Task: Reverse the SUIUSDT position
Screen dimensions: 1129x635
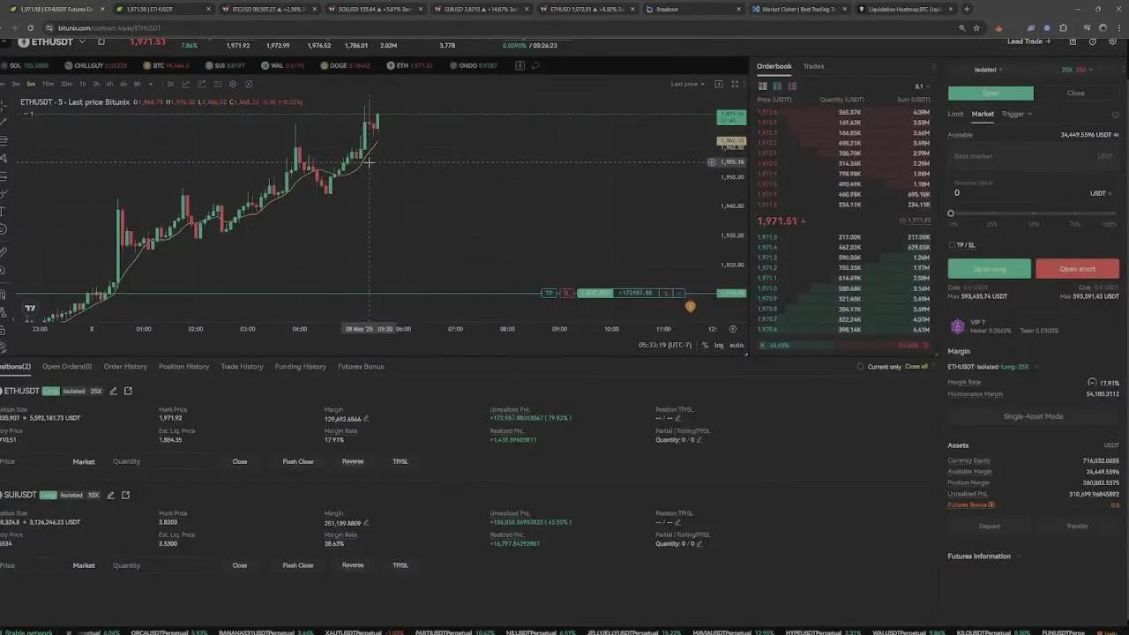Action: (353, 565)
